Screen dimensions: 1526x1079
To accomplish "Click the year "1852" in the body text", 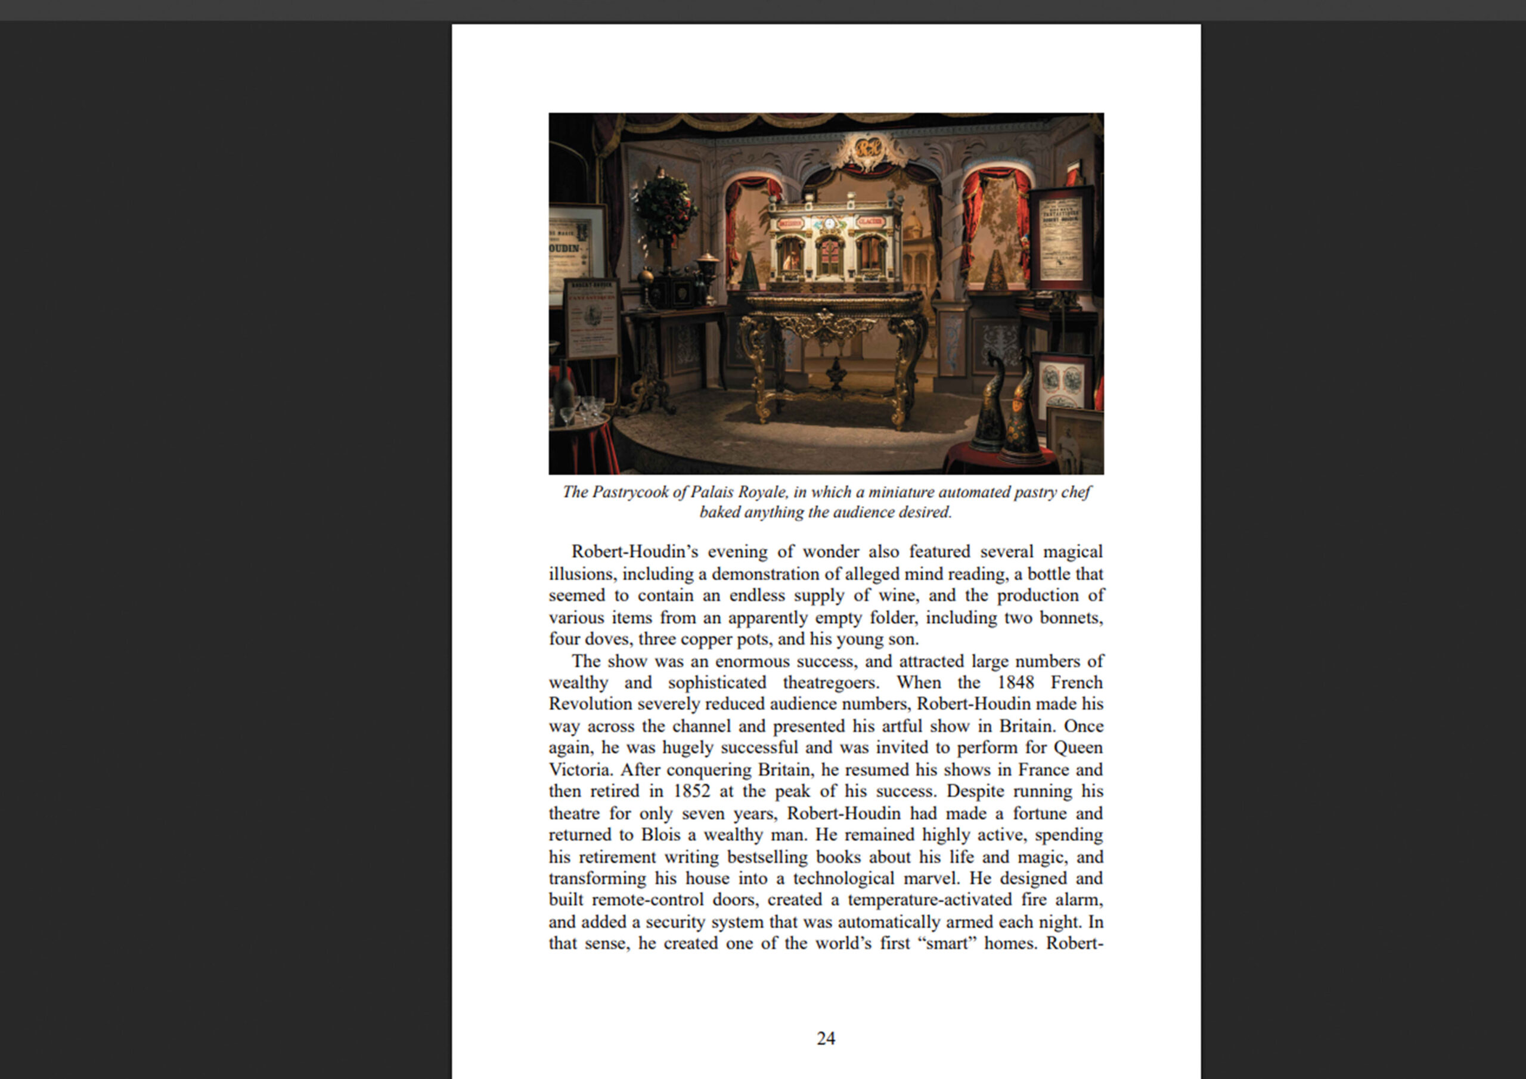I will click(691, 791).
